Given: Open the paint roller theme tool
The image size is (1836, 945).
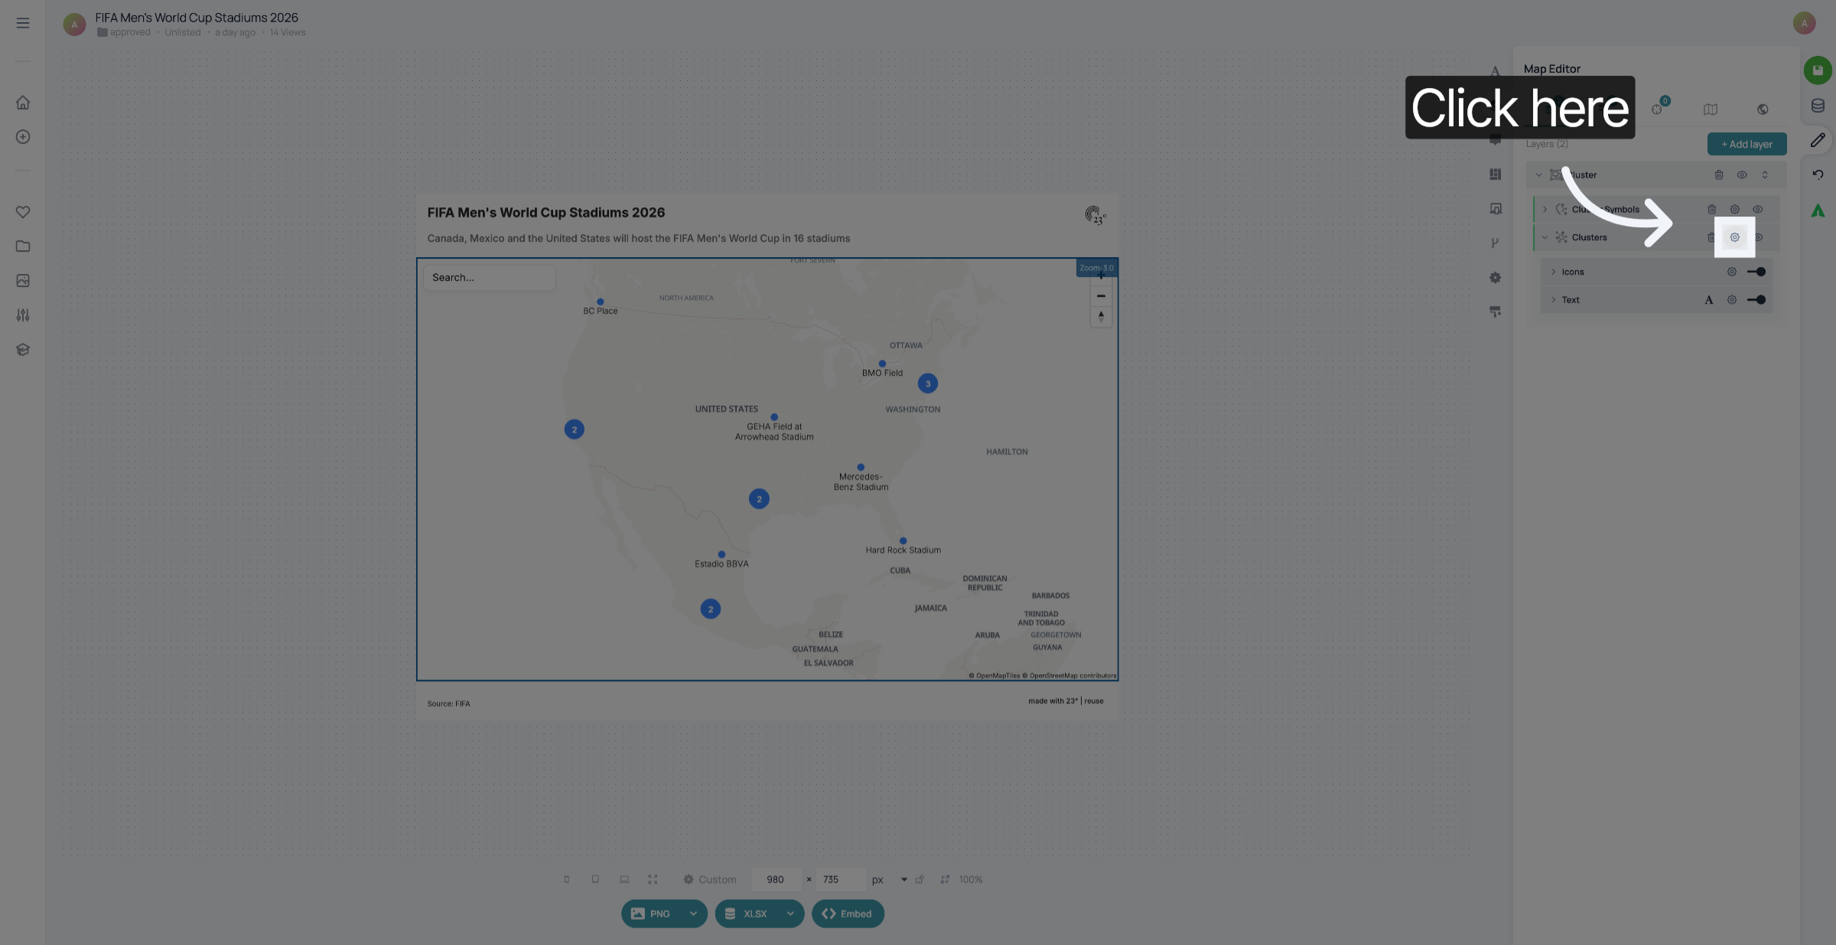Looking at the screenshot, I should (x=1495, y=312).
